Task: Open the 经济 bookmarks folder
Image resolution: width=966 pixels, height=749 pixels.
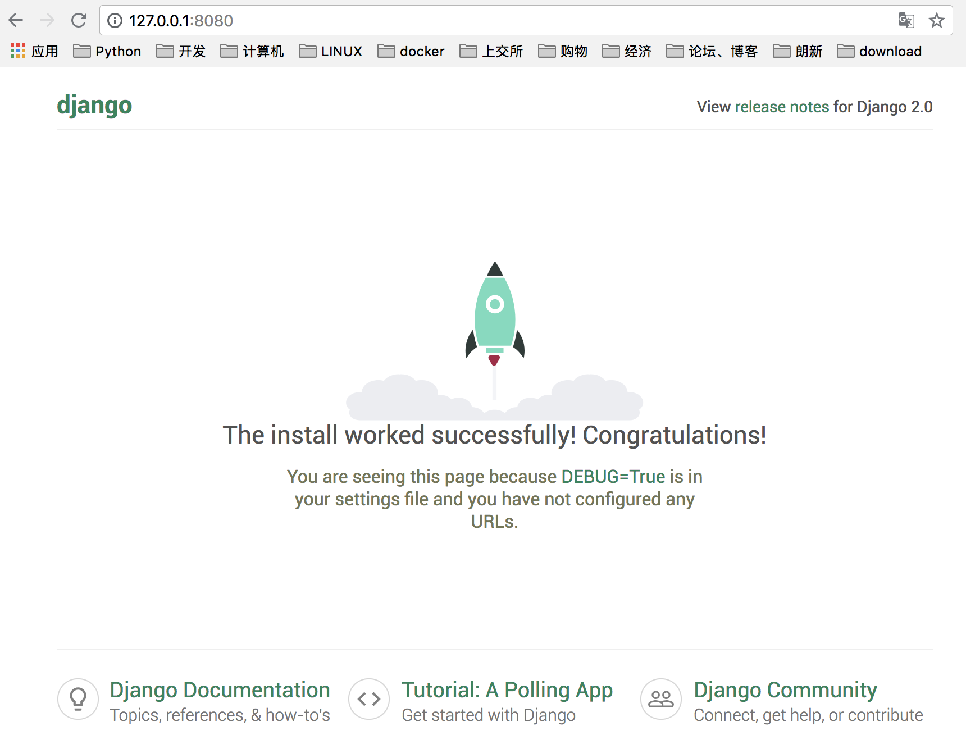Action: [627, 51]
